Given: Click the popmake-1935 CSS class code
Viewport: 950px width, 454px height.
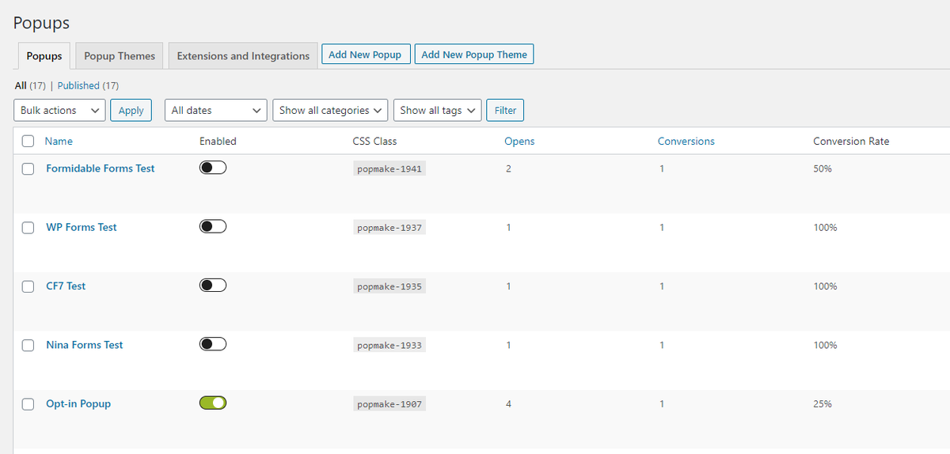Looking at the screenshot, I should 389,286.
